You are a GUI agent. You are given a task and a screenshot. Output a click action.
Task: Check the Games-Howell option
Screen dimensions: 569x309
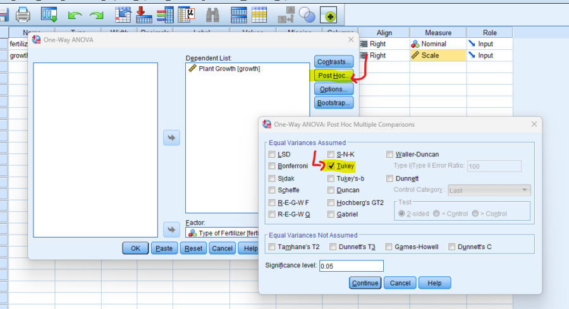[x=389, y=247]
